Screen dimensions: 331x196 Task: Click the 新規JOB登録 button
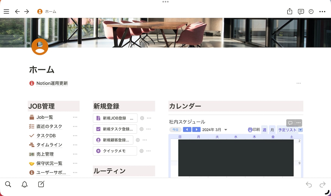click(x=115, y=118)
